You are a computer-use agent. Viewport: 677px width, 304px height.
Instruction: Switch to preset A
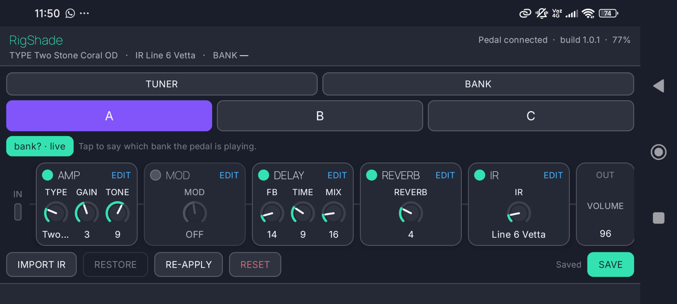109,116
